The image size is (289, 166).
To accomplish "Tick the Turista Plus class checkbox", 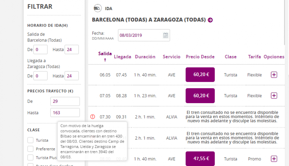I will [x=30, y=158].
